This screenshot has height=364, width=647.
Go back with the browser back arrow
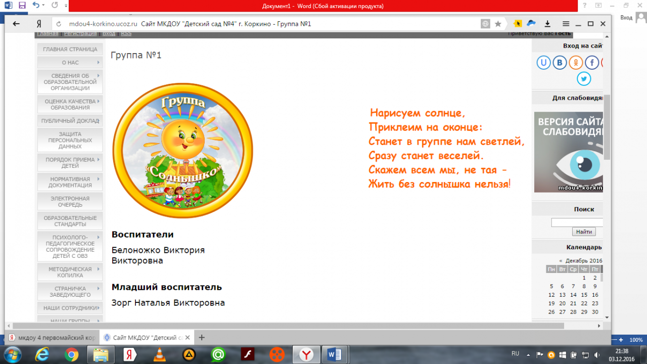(x=16, y=24)
